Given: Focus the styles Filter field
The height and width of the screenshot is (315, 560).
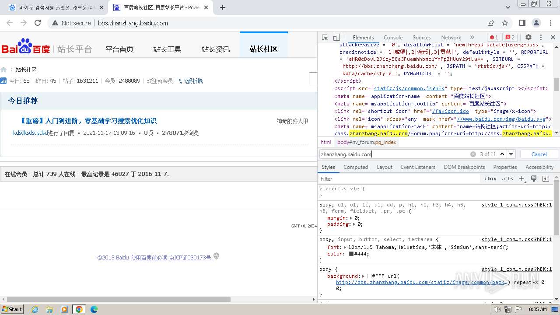Looking at the screenshot, I should tap(400, 178).
